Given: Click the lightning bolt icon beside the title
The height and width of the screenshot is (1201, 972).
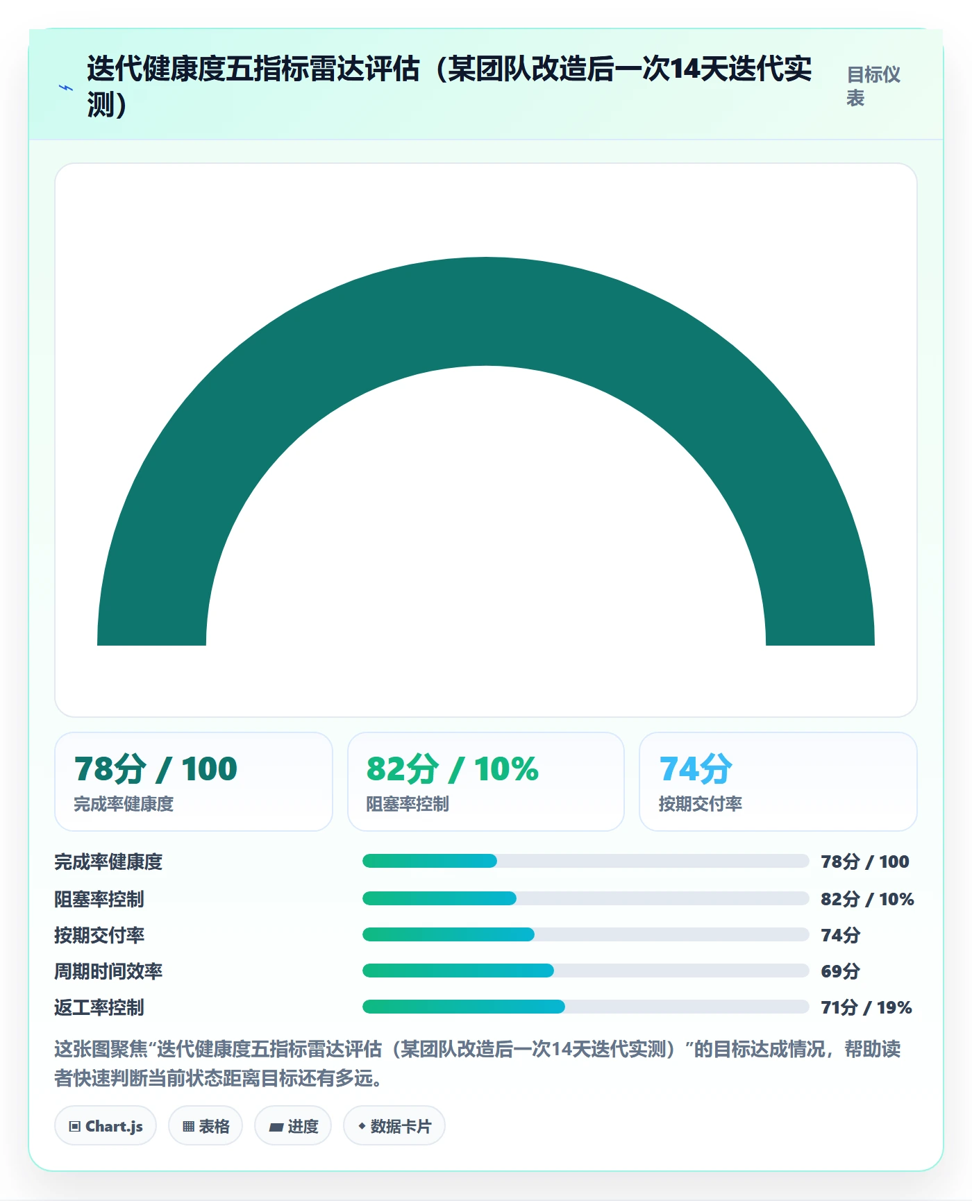Looking at the screenshot, I should click(x=66, y=87).
